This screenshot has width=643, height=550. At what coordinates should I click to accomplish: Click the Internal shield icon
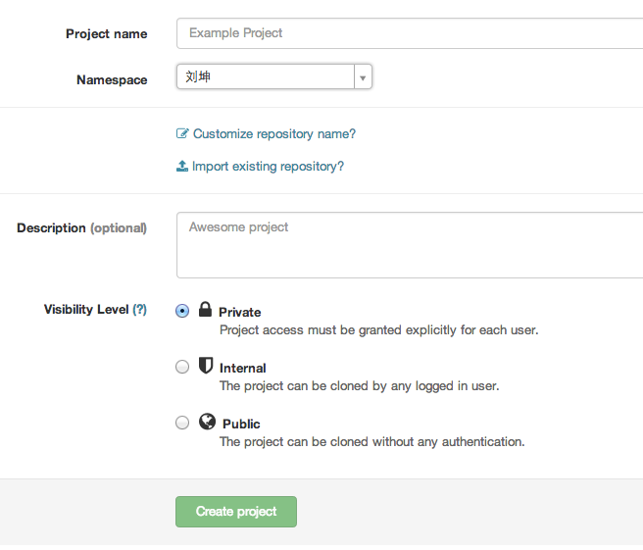(x=206, y=366)
